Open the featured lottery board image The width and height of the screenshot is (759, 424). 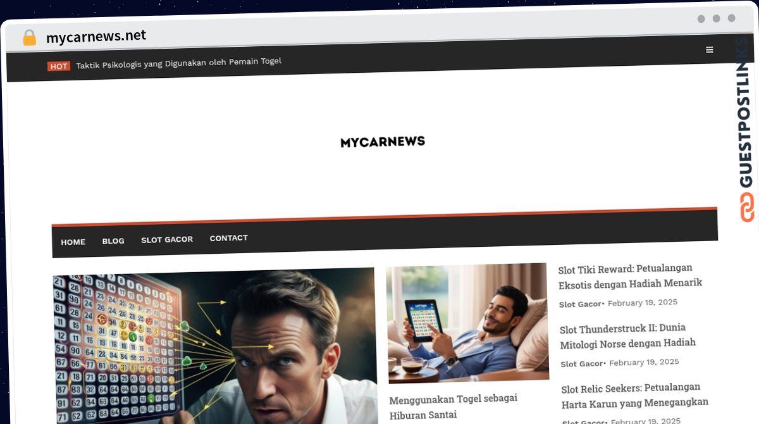point(215,346)
